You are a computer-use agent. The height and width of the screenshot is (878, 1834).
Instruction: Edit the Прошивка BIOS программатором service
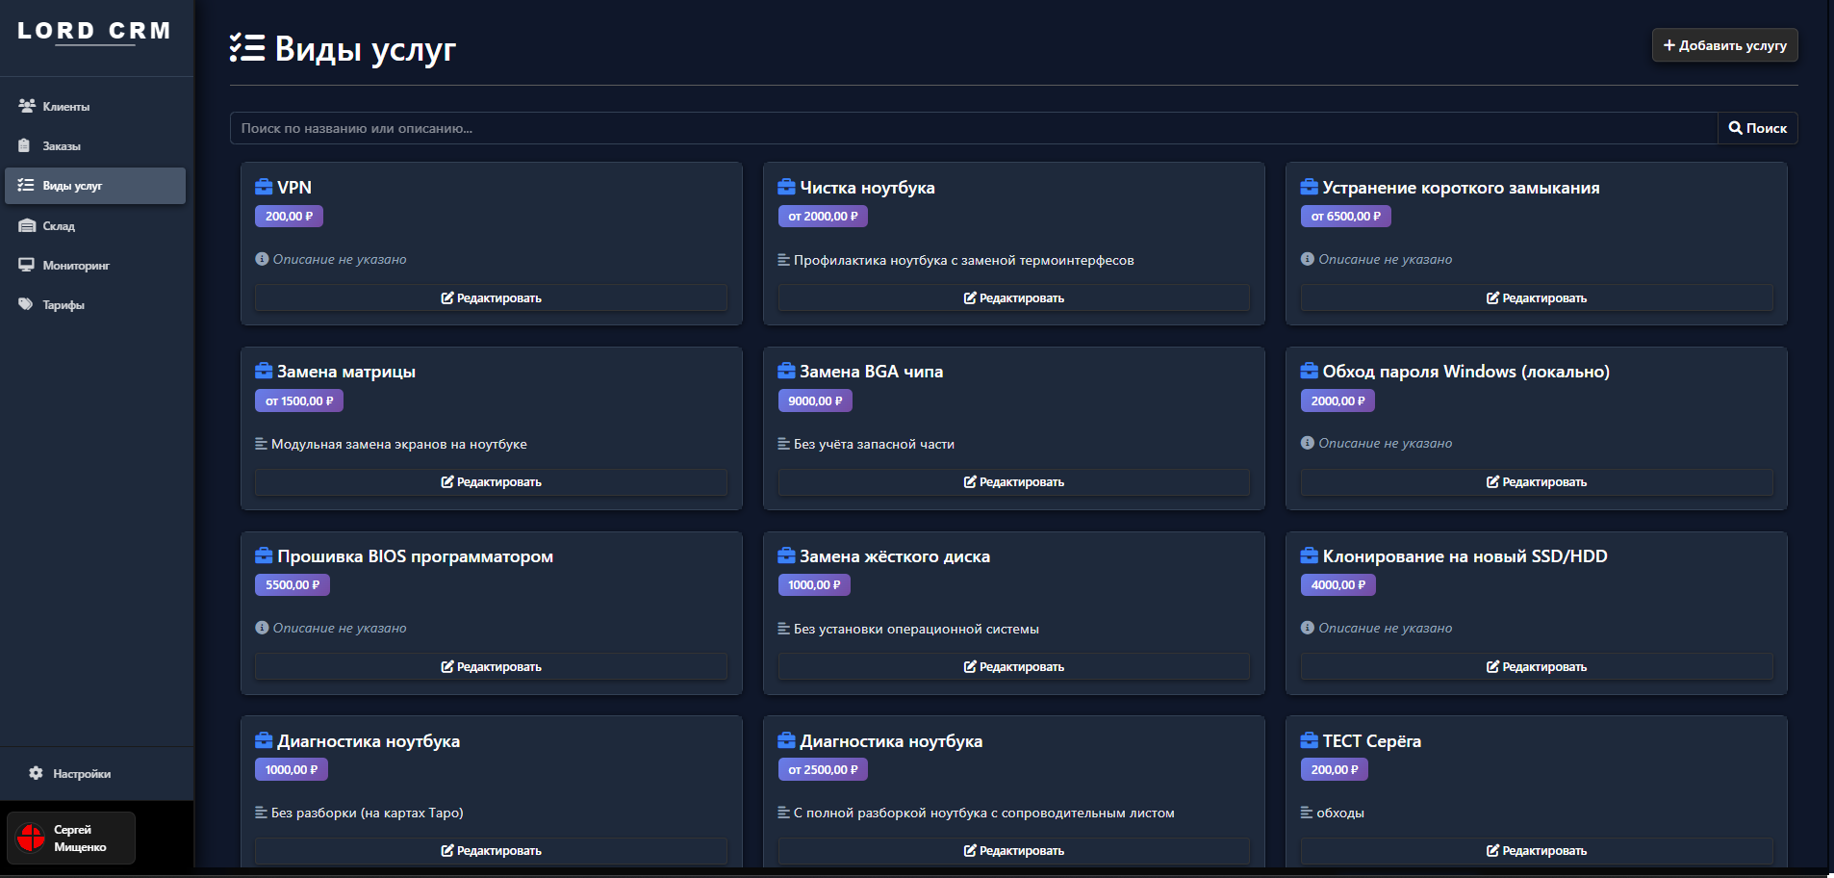click(491, 667)
